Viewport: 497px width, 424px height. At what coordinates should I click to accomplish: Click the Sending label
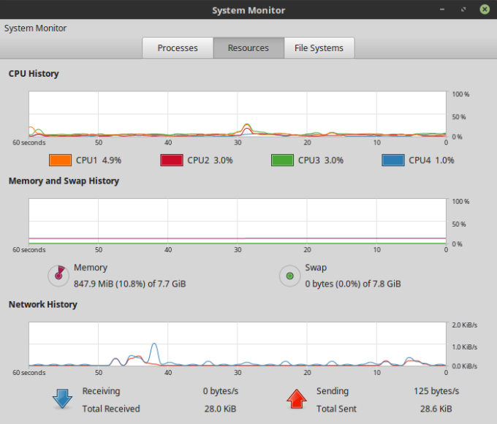[x=333, y=391]
